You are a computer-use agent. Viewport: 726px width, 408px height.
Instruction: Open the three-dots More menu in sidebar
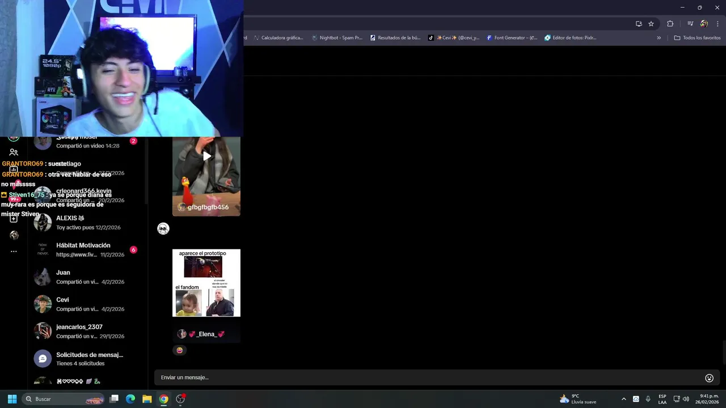14,251
